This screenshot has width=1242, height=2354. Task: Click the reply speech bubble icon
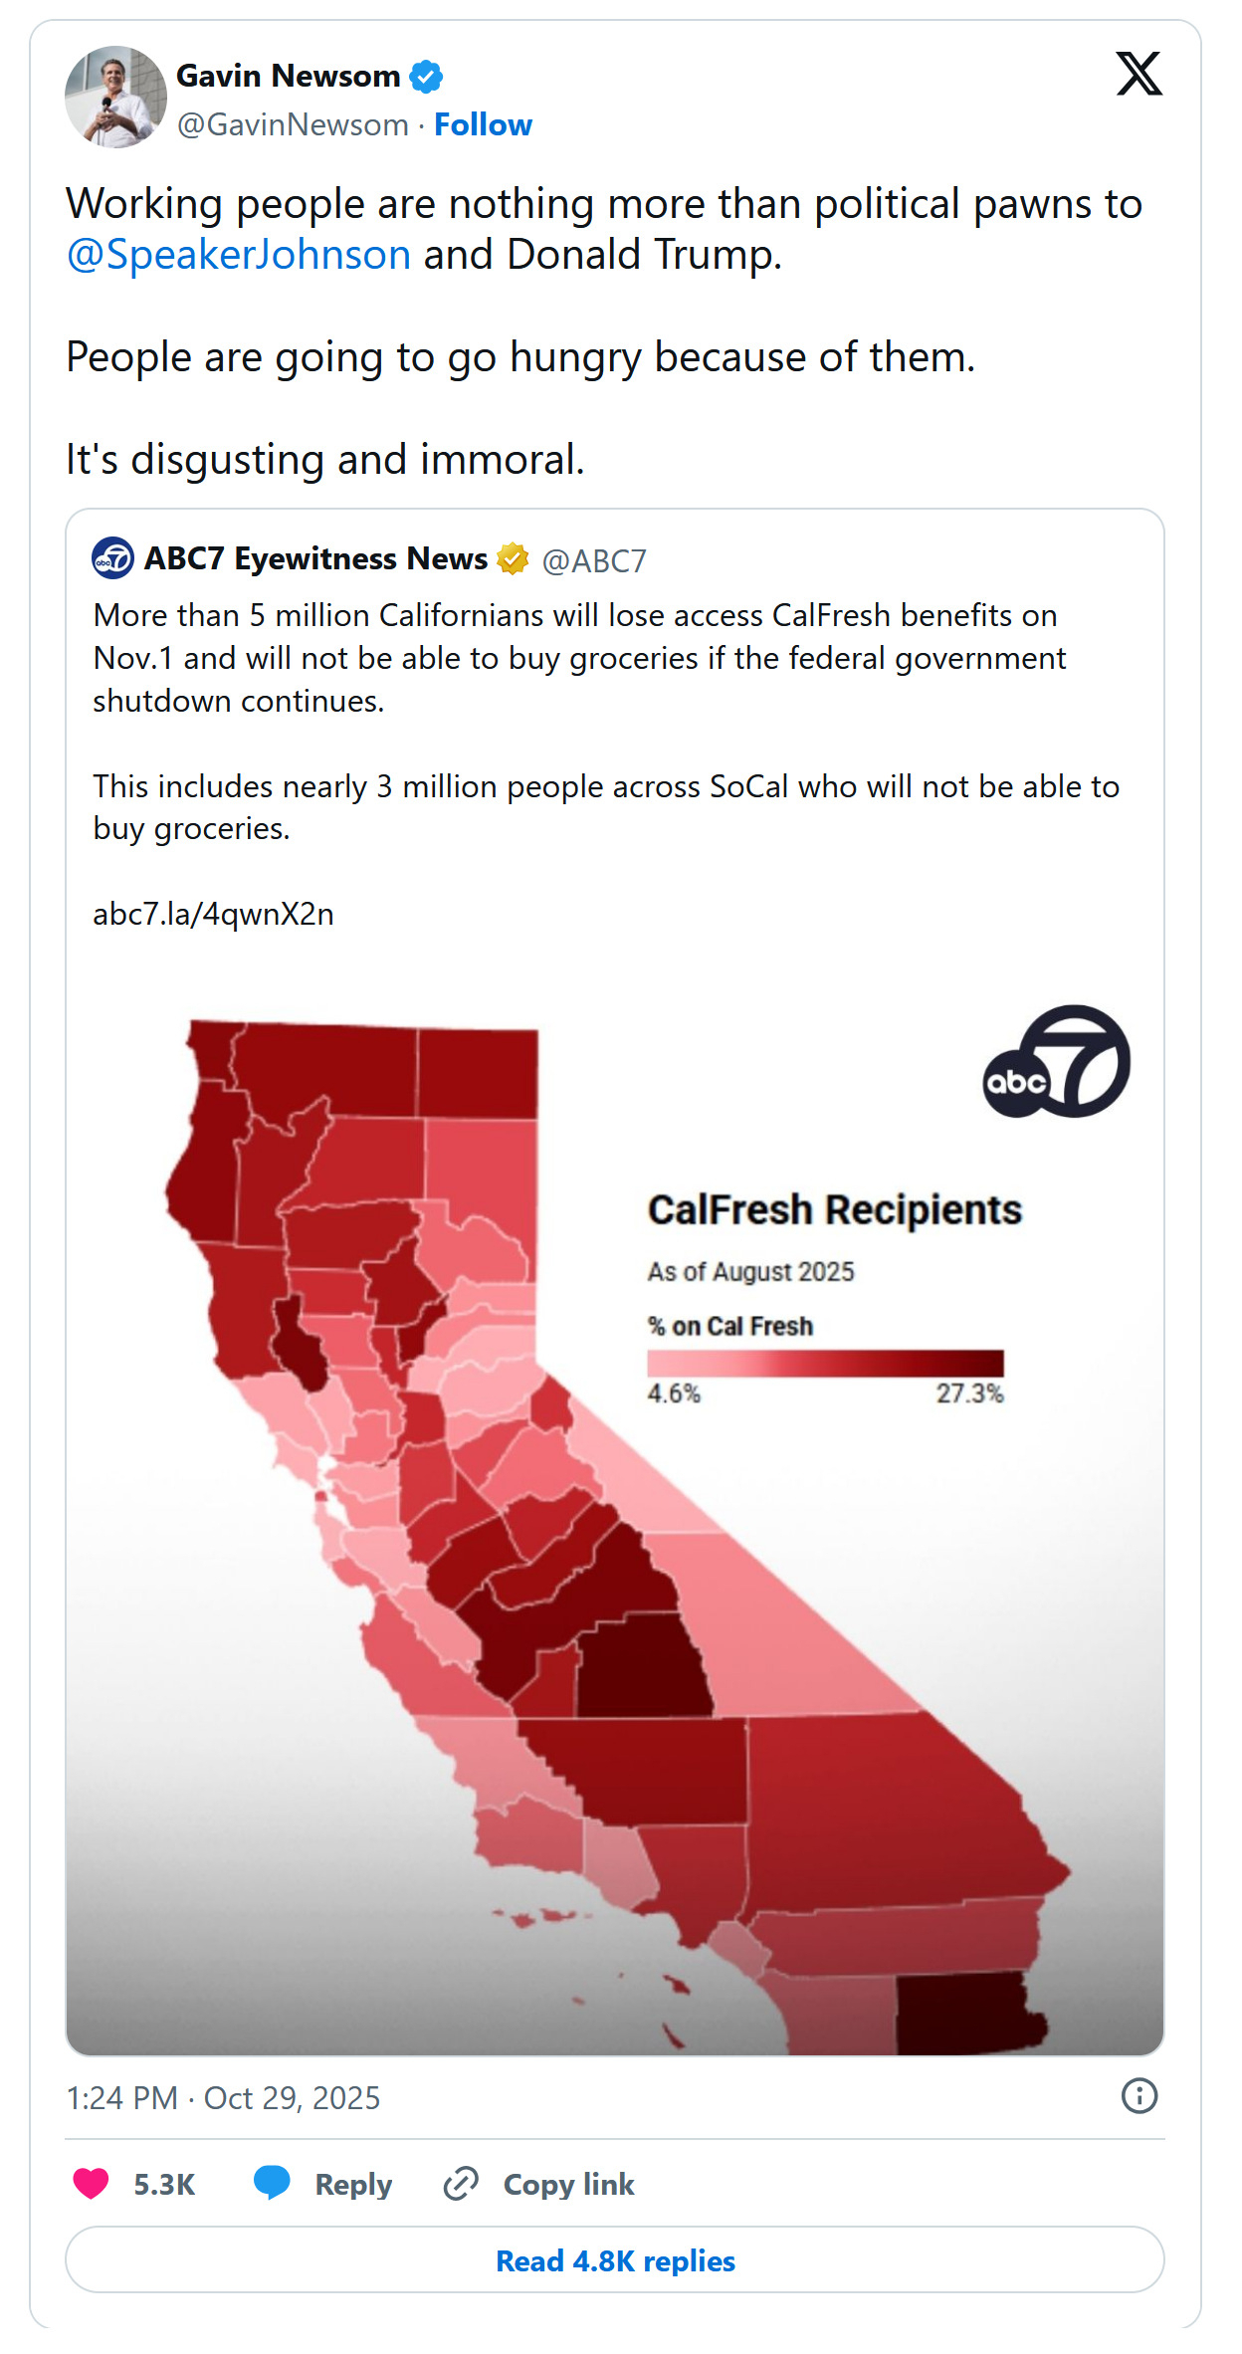click(x=272, y=2183)
